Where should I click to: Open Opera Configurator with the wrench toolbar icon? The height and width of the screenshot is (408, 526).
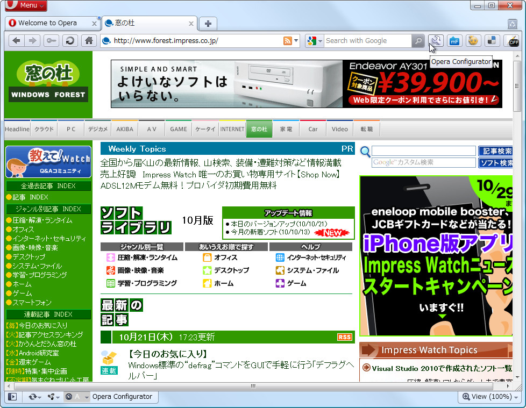[x=436, y=40]
